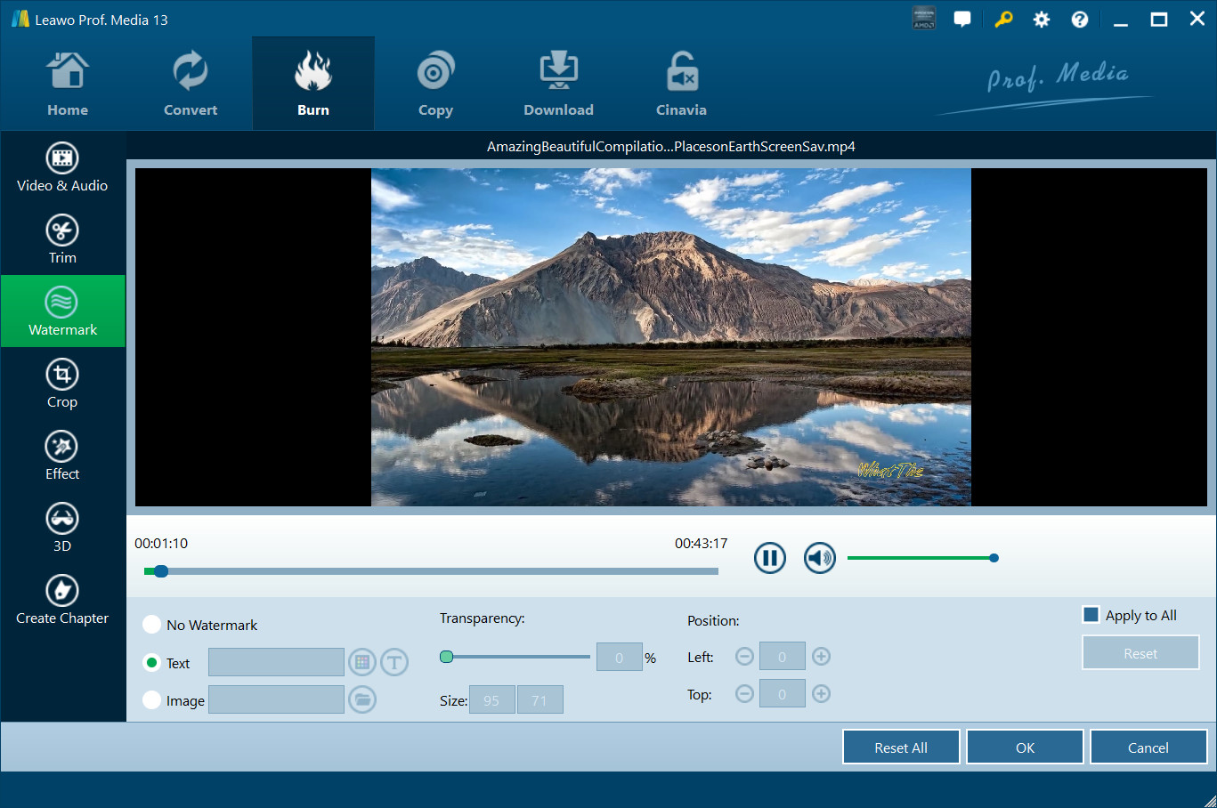Open the 3D settings panel
Screen dimensions: 1217x808
(x=62, y=528)
